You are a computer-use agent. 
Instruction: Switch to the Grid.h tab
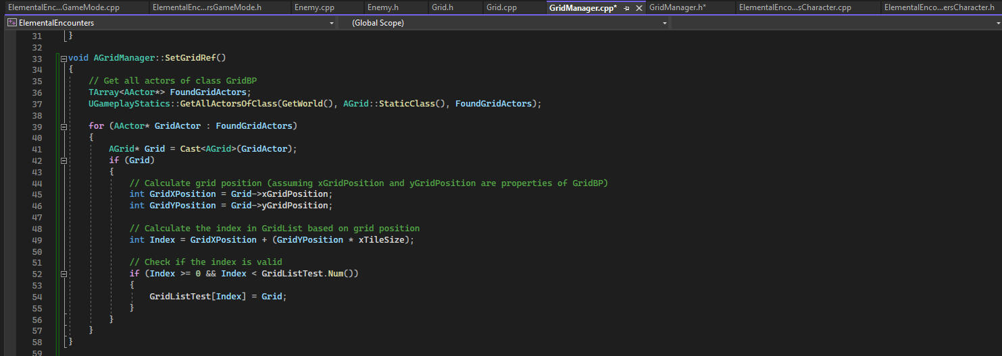(443, 8)
